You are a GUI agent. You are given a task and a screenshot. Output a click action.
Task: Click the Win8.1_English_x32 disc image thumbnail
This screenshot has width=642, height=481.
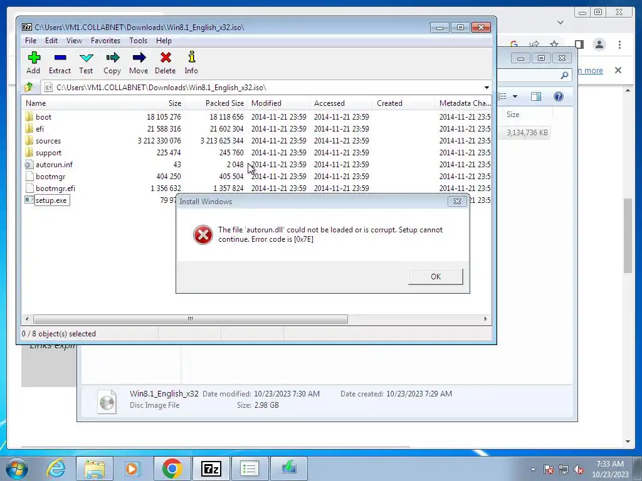[107, 401]
